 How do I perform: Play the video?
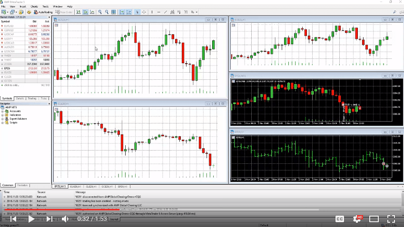click(31, 219)
